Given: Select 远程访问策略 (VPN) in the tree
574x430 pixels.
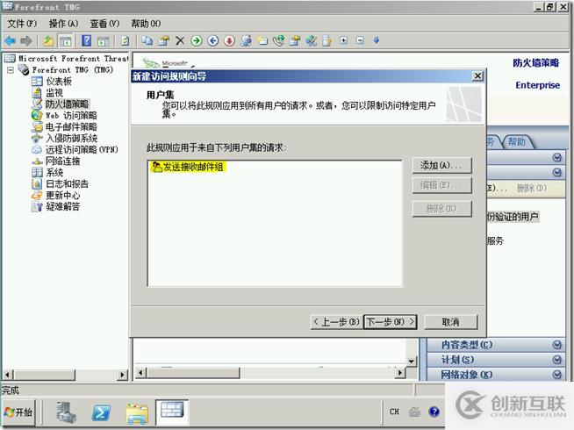Looking at the screenshot, I should (x=82, y=150).
